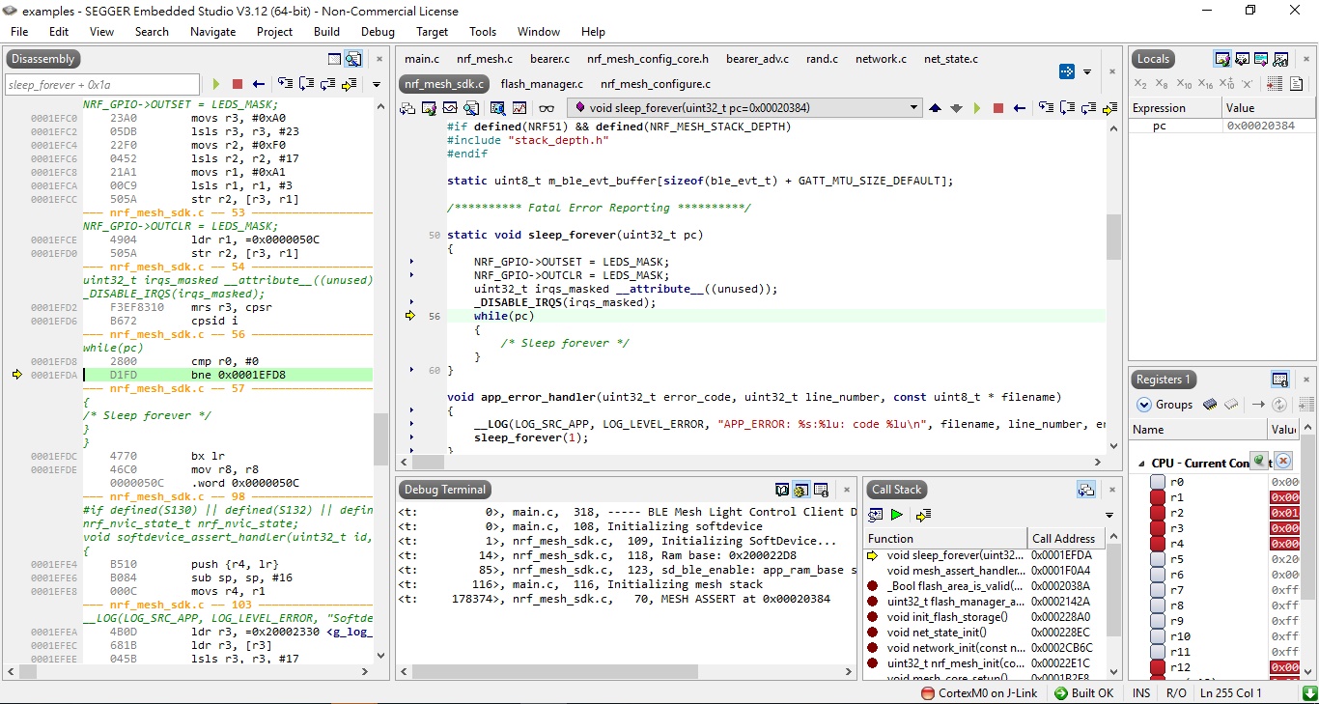Click the chip icon in the Registers toolbar
1319x704 pixels.
1210,405
